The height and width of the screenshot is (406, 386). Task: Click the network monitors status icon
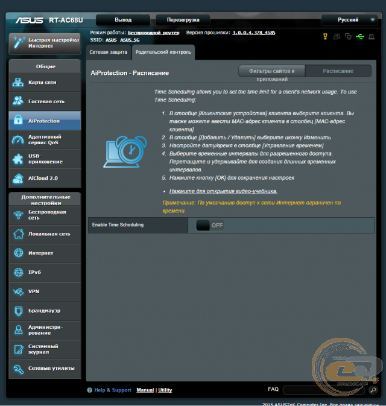coord(348,36)
